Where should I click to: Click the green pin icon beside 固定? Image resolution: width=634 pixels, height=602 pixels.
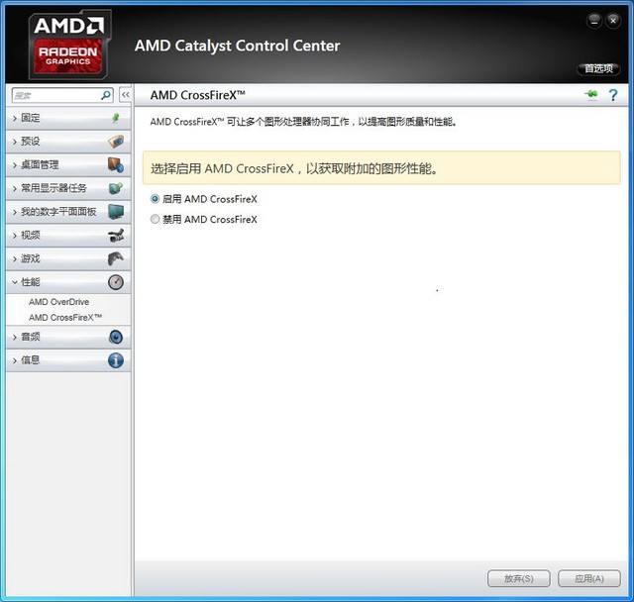coord(116,118)
